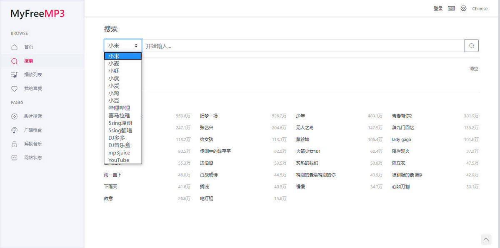
Task: Click the heart favorites icon
Action: 15,89
